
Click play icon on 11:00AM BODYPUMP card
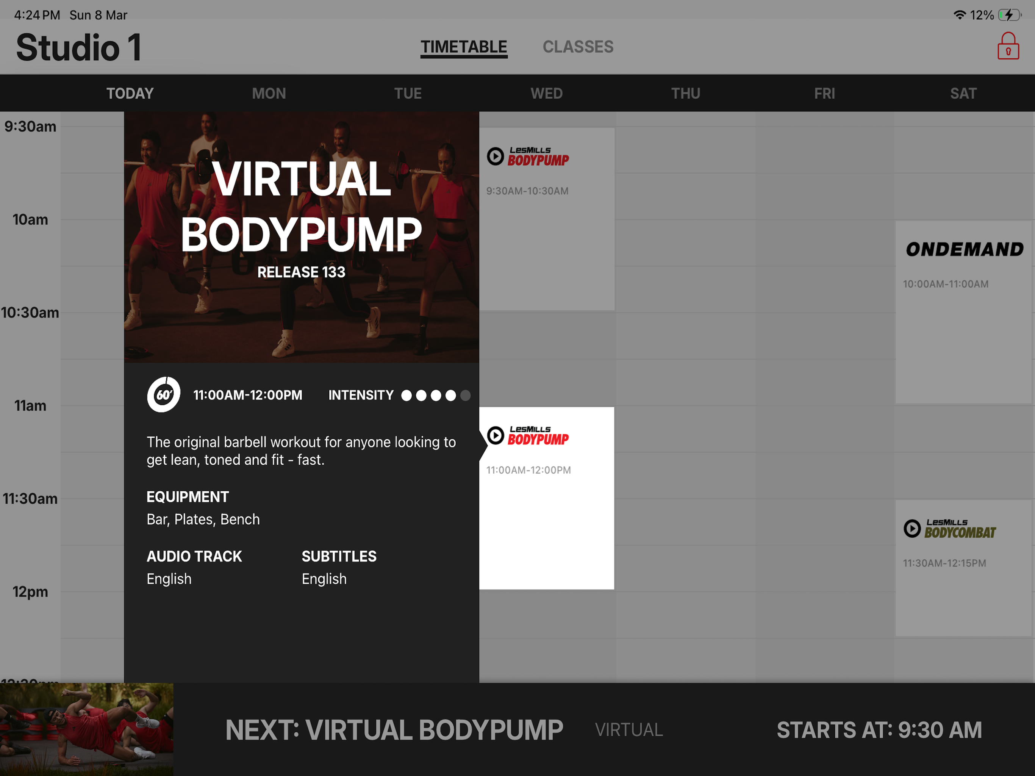point(496,435)
